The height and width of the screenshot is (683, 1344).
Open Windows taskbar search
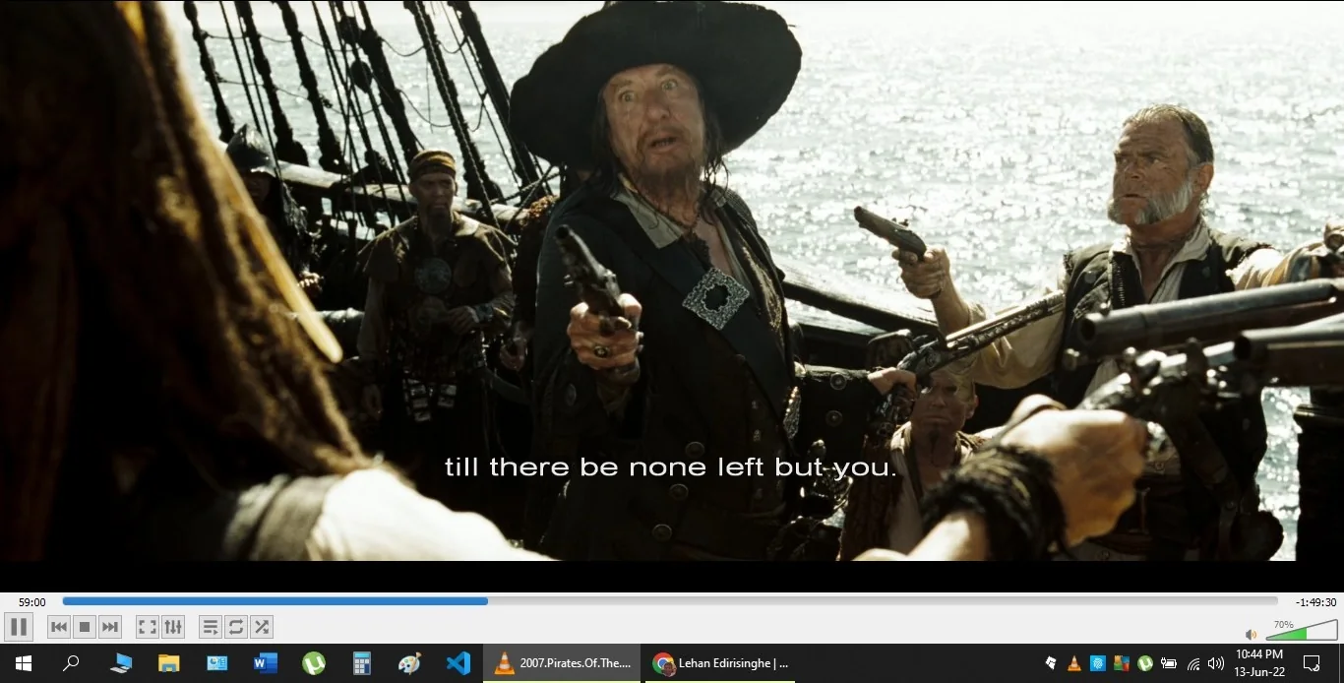coord(71,663)
